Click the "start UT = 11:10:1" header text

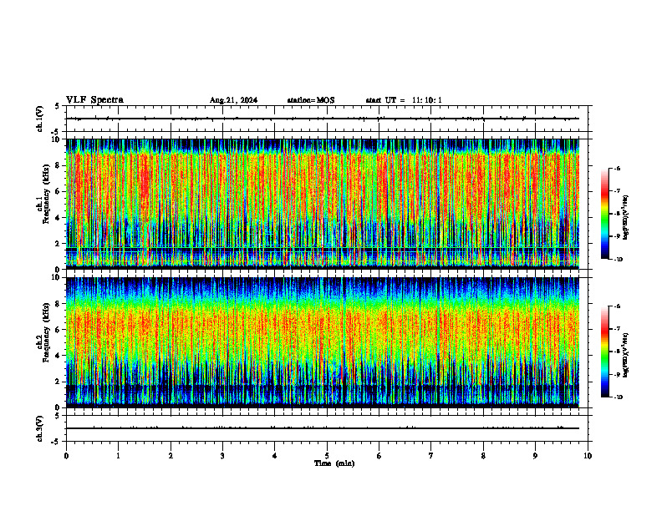tap(404, 100)
